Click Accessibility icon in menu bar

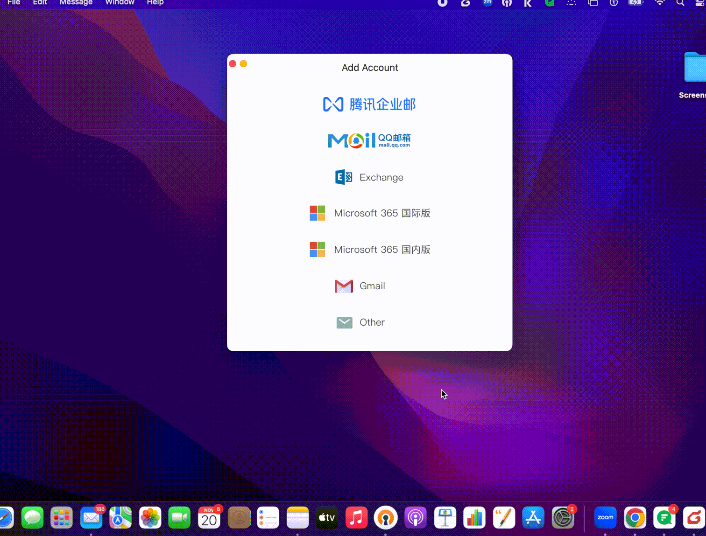tap(614, 2)
